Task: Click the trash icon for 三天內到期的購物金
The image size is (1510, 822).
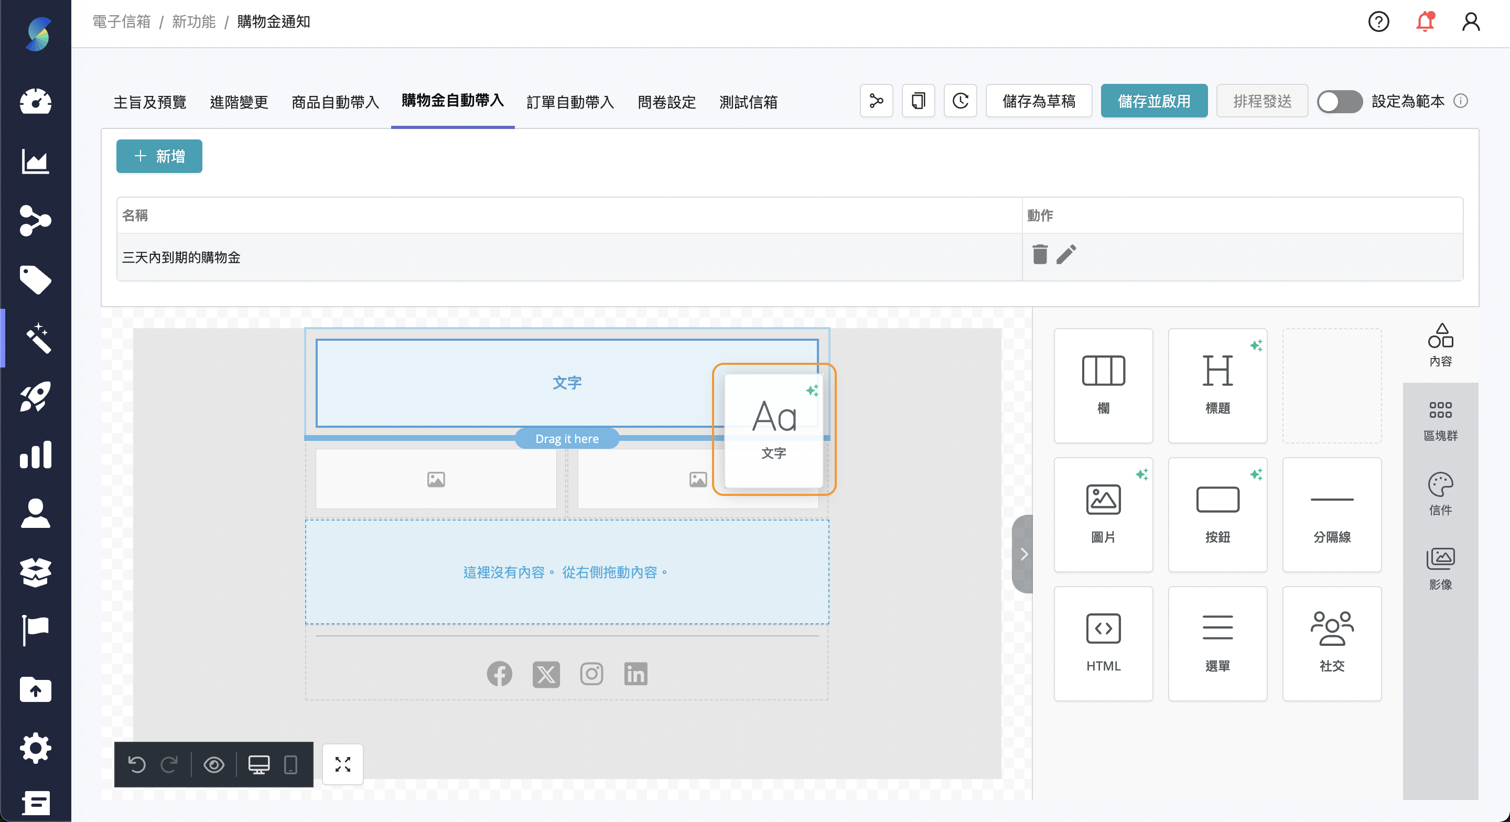Action: click(1039, 254)
